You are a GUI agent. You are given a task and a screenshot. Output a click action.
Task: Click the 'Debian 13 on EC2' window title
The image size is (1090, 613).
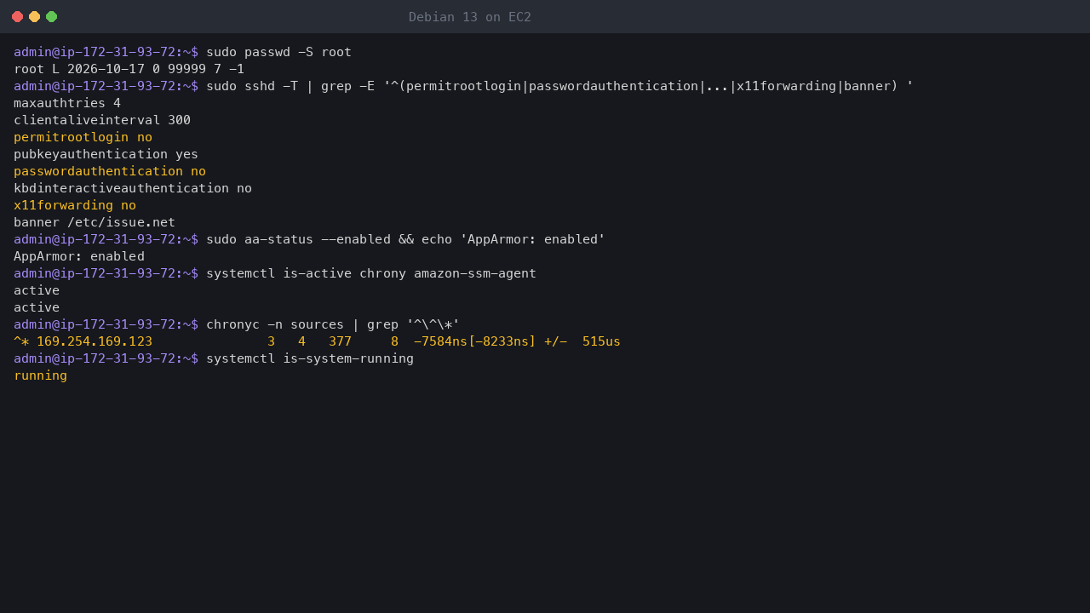click(x=469, y=17)
